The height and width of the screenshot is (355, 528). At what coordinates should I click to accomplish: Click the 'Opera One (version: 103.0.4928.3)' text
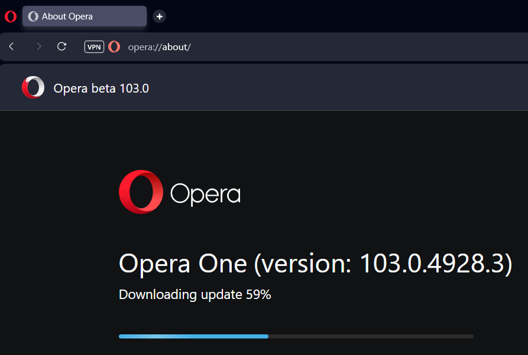pos(316,264)
